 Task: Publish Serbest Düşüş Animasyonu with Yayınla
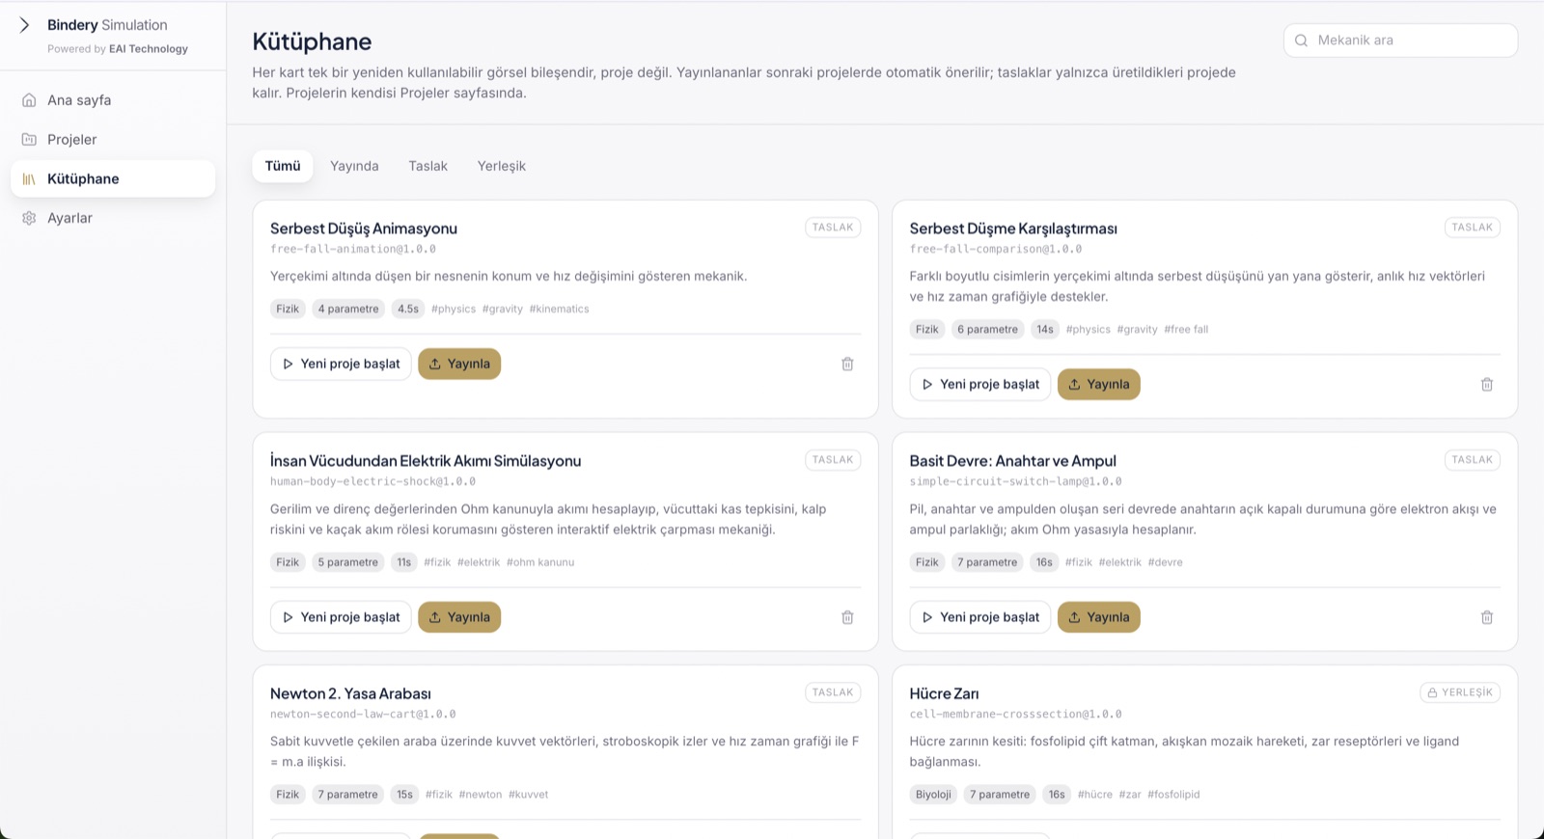click(459, 365)
